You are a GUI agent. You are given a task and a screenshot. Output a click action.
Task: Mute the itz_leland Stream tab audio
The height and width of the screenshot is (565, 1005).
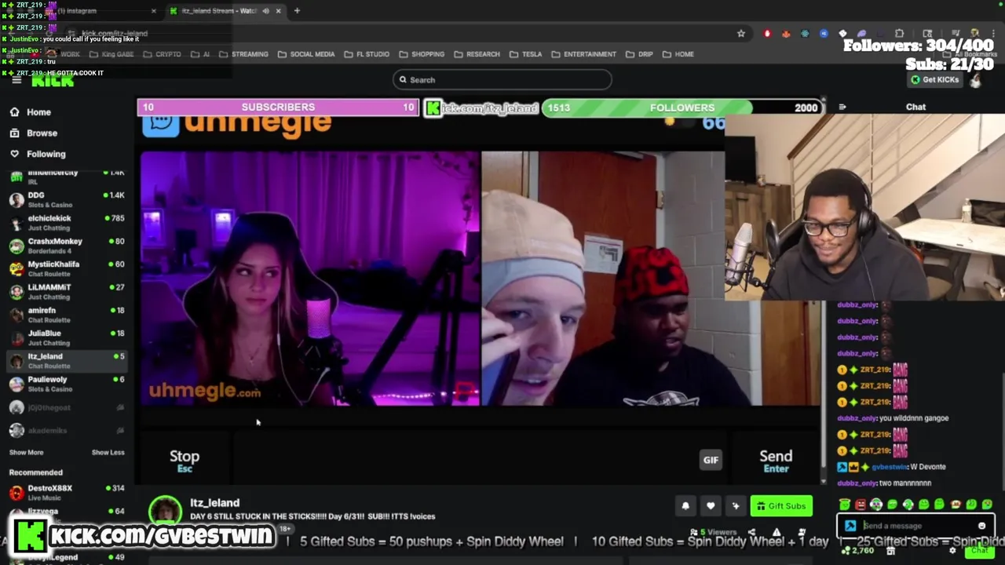pos(265,11)
